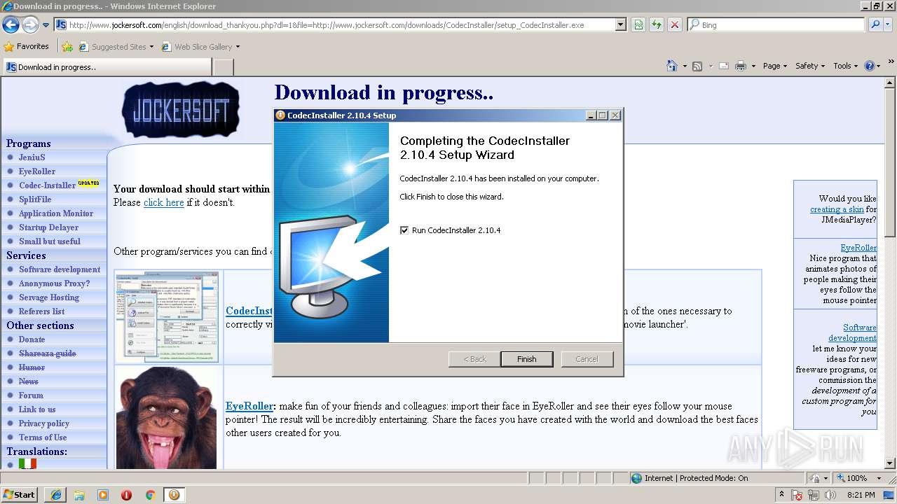
Task: Open 'Small but useful' sidebar link
Action: (50, 241)
